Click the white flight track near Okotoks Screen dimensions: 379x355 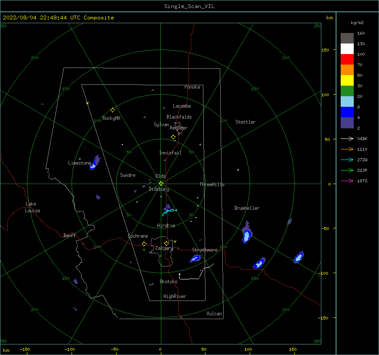tap(196, 272)
